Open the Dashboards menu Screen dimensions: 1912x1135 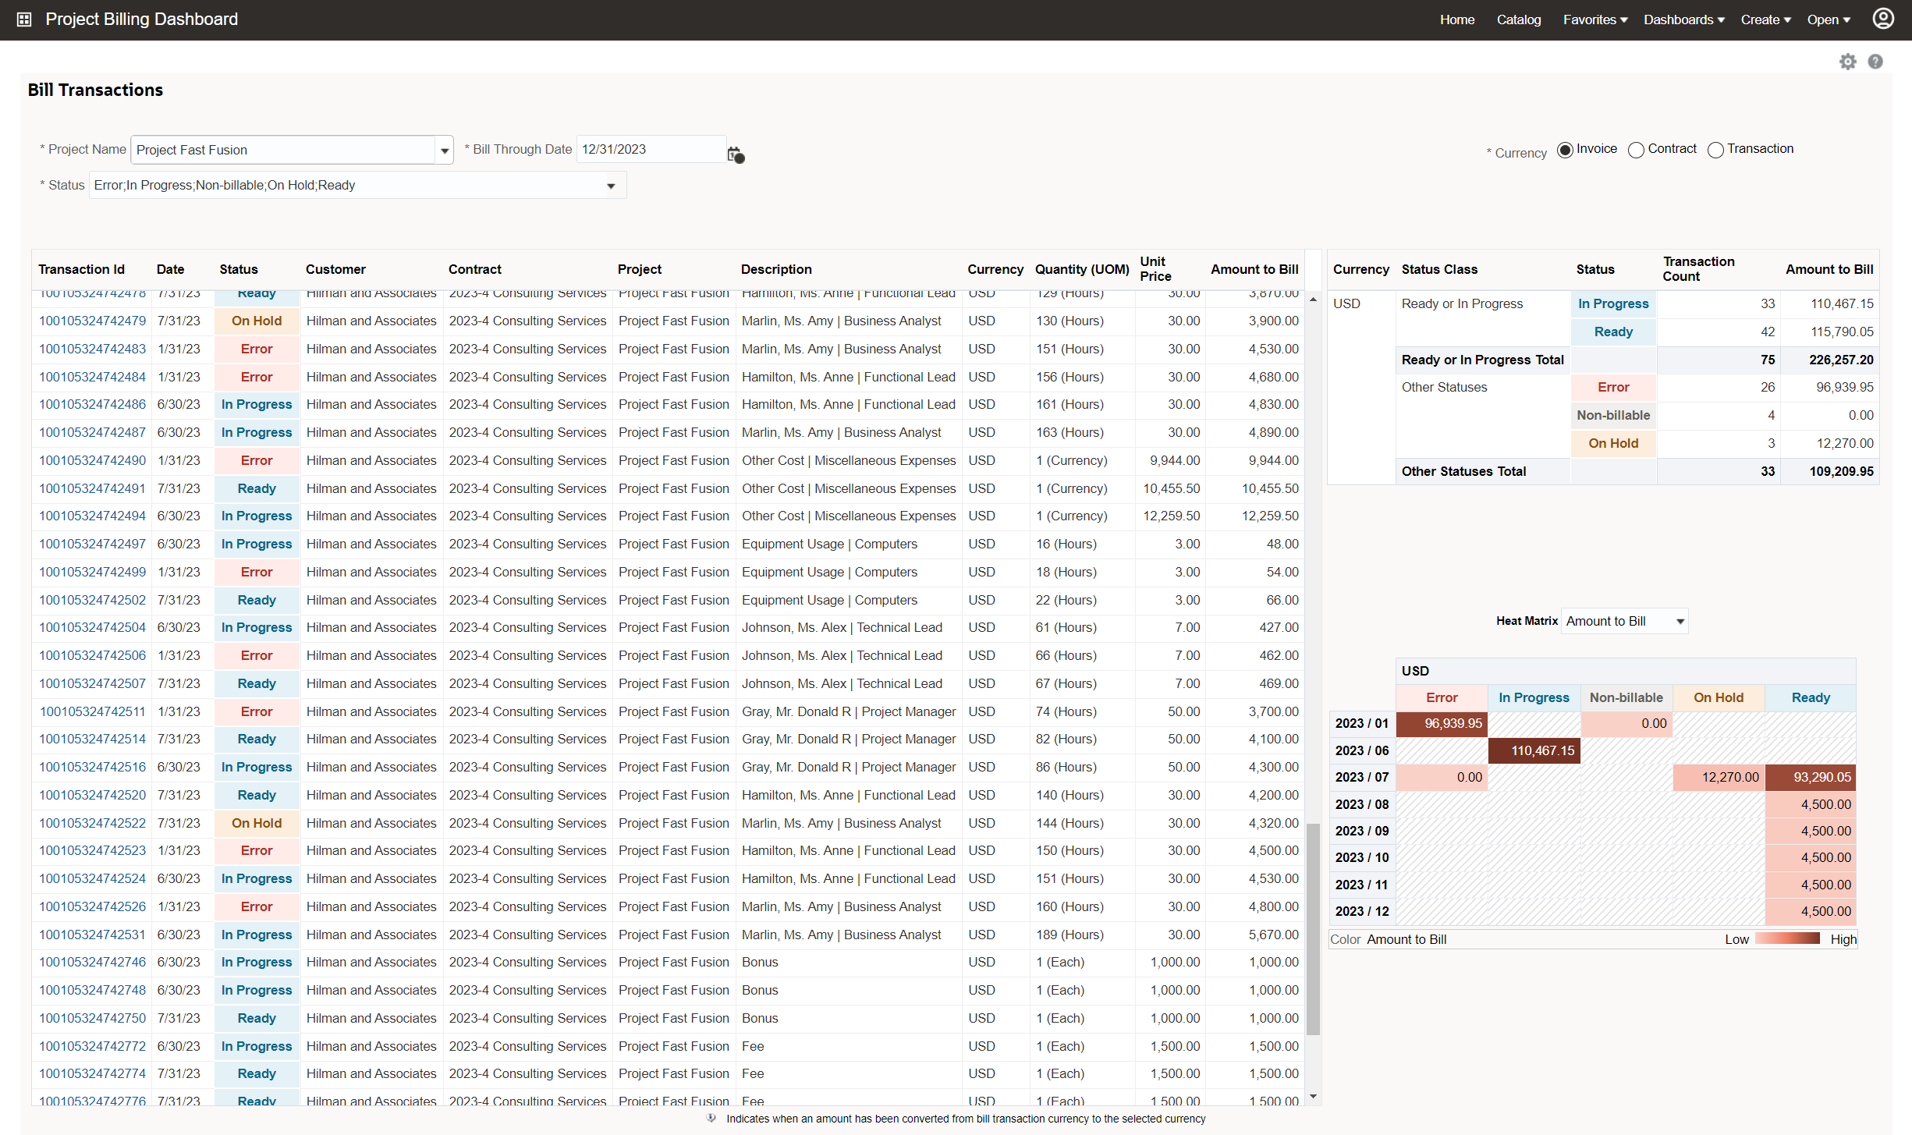coord(1683,20)
